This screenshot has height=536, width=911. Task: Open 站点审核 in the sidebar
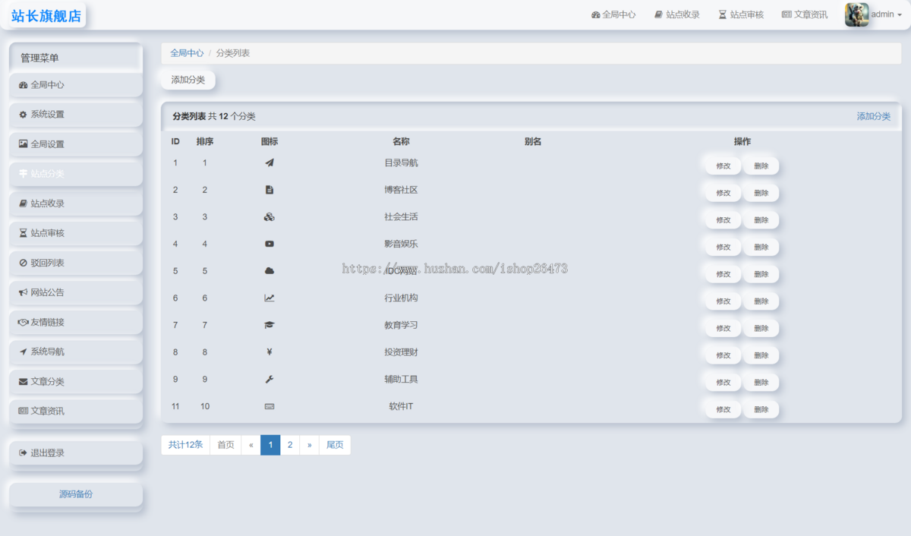76,233
